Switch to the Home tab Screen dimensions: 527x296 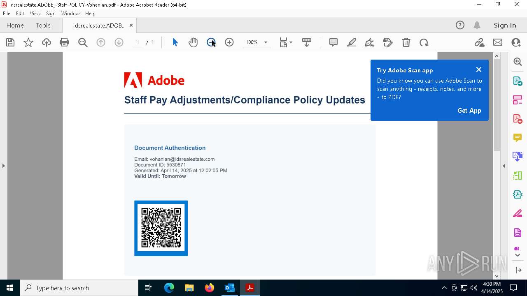pyautogui.click(x=15, y=25)
